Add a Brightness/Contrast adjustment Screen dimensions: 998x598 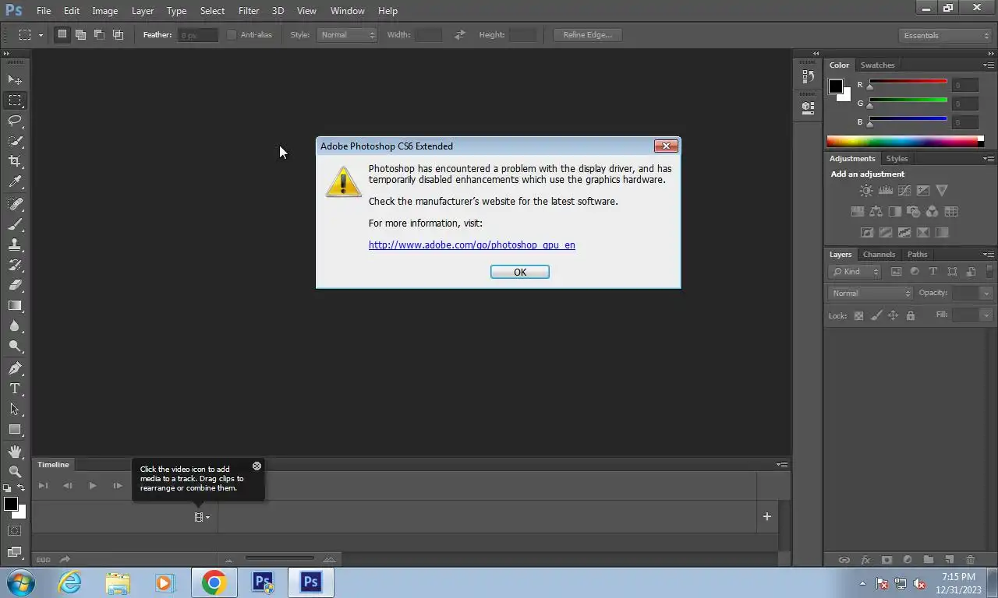pyautogui.click(x=866, y=191)
